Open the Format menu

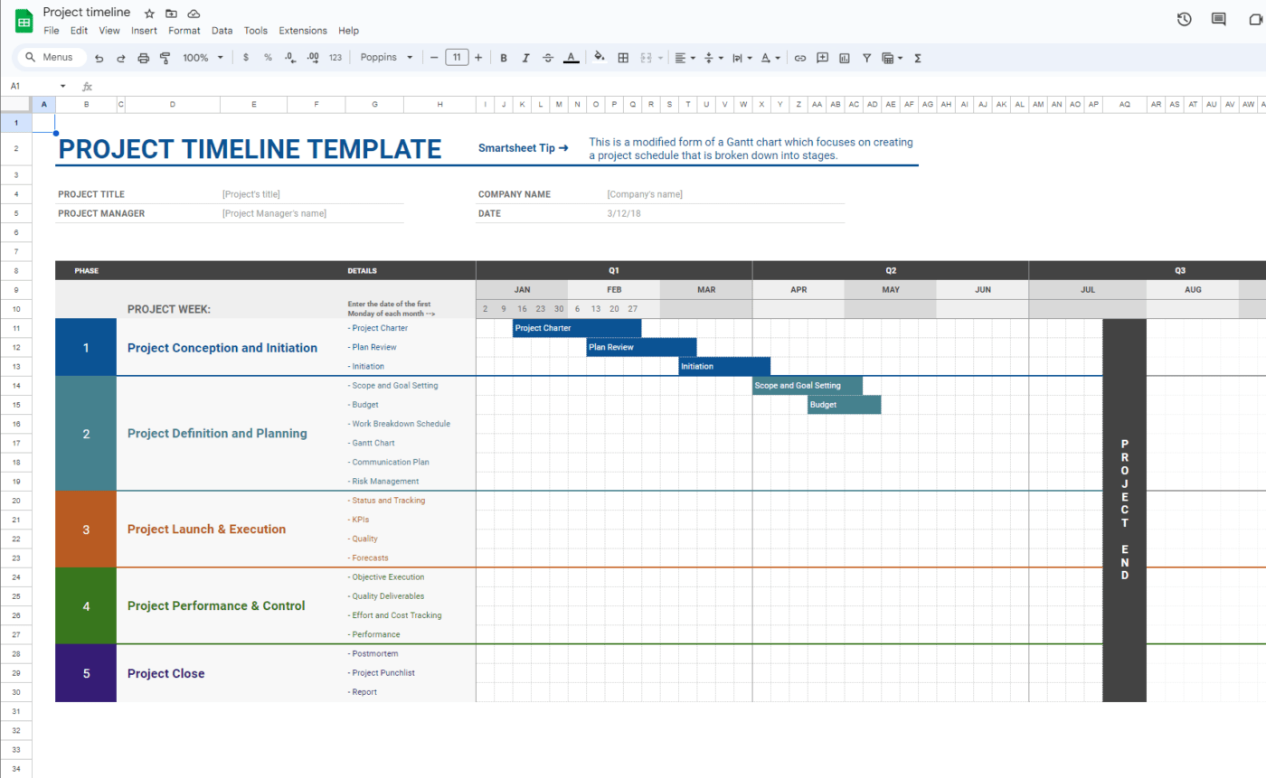[x=184, y=31]
